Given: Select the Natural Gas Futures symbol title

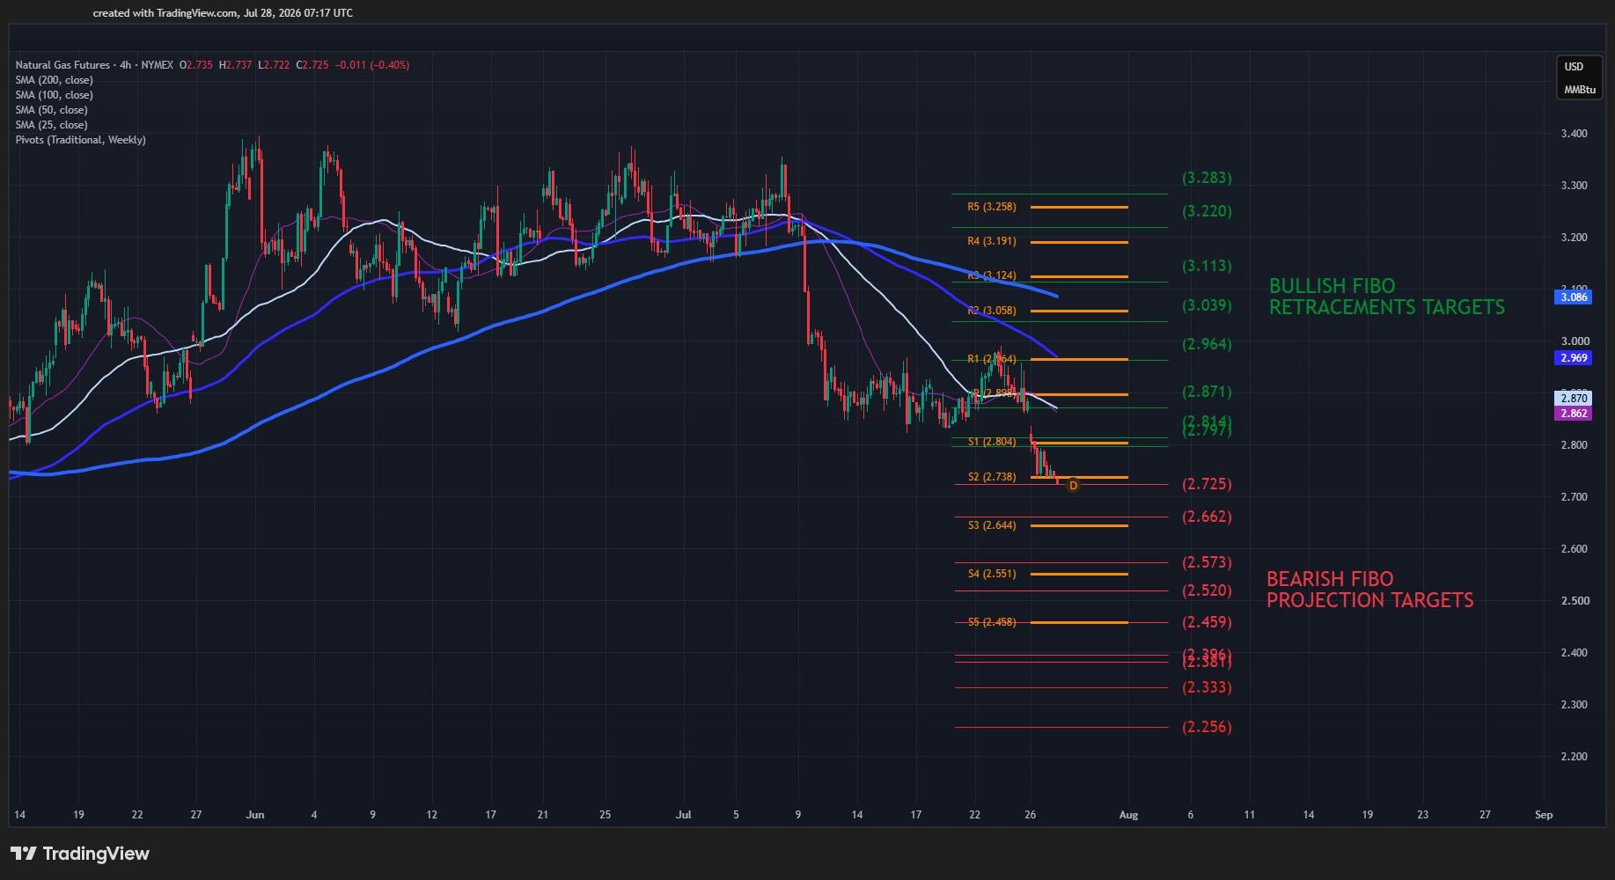Looking at the screenshot, I should pyautogui.click(x=62, y=65).
